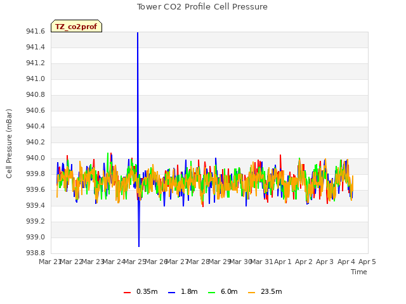
Task: Click the Mar 31 x-axis date label
Action: coord(262,262)
